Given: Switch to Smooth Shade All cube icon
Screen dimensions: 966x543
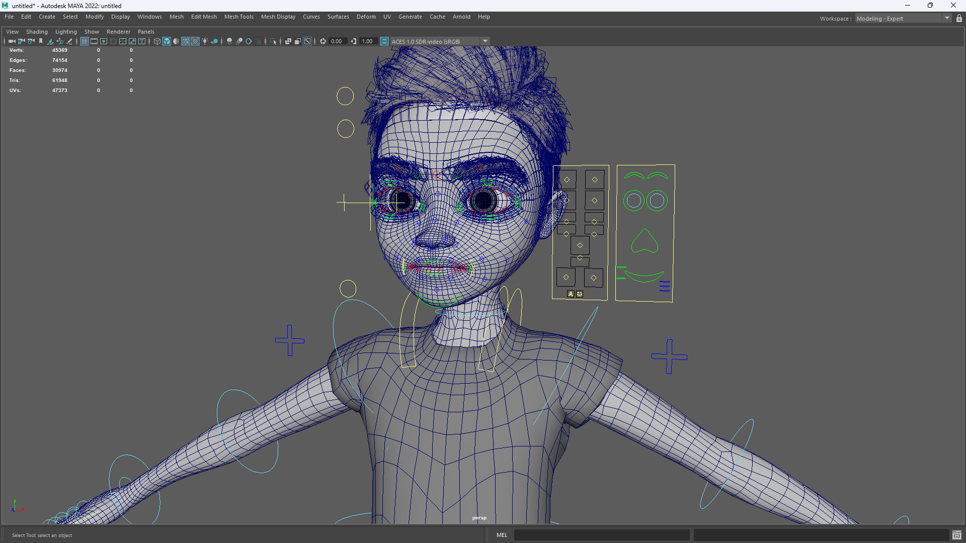Looking at the screenshot, I should (167, 41).
